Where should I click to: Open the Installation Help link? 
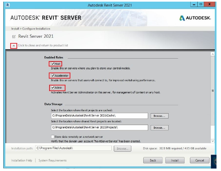pyautogui.click(x=22, y=161)
